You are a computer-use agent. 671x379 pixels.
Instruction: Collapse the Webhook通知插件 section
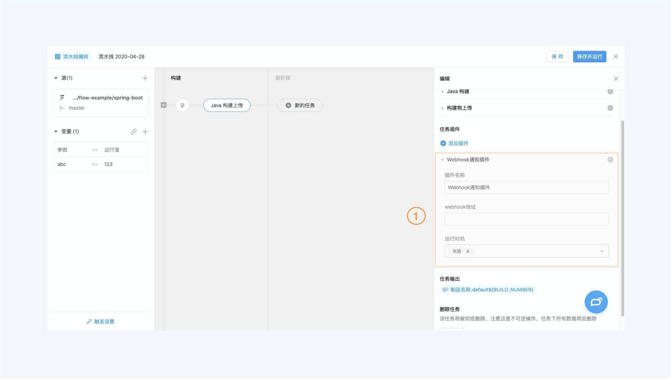[442, 160]
